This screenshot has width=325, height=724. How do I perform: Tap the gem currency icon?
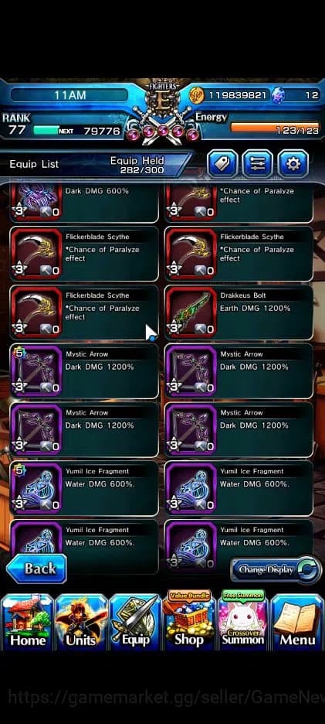click(277, 96)
